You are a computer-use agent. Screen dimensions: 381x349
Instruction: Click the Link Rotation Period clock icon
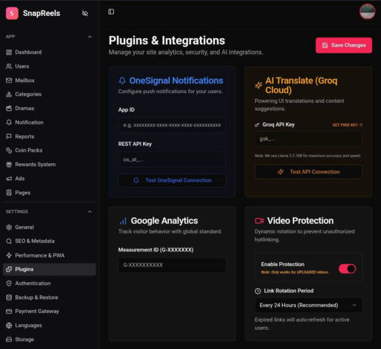258,291
